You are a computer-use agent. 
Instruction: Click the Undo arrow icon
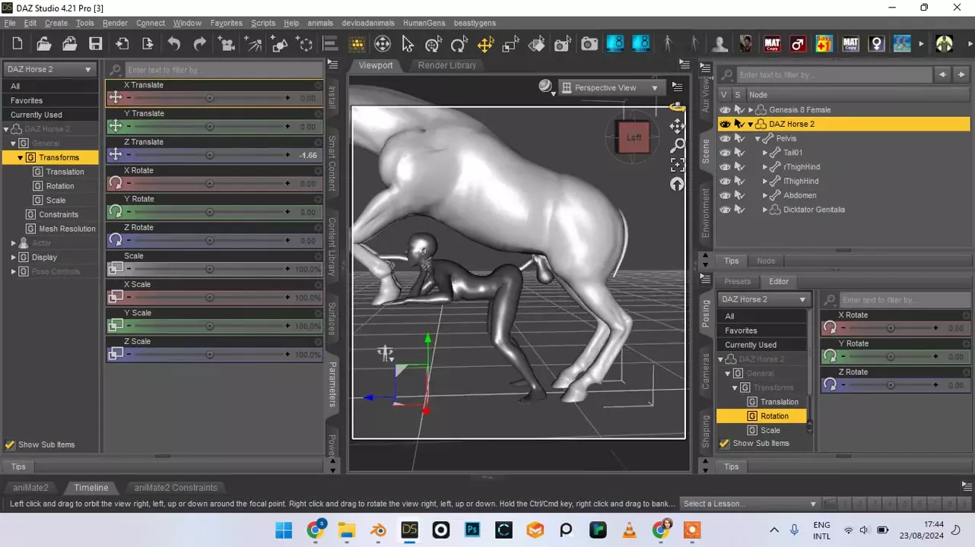174,44
